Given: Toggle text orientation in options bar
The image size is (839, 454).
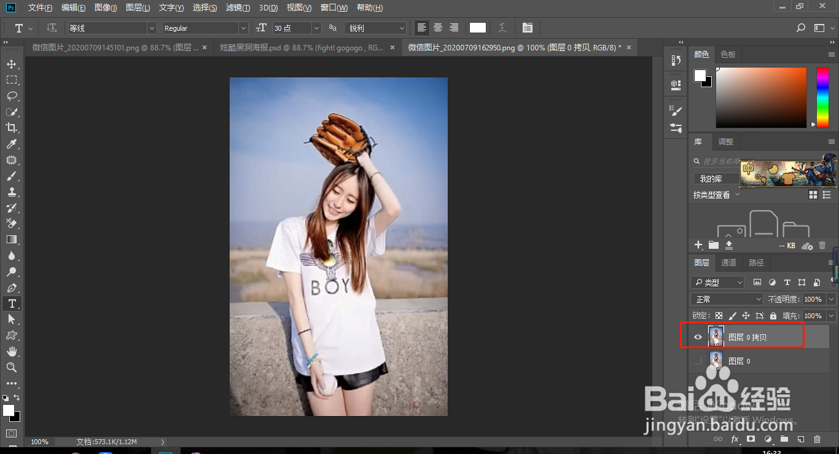Looking at the screenshot, I should [x=52, y=28].
